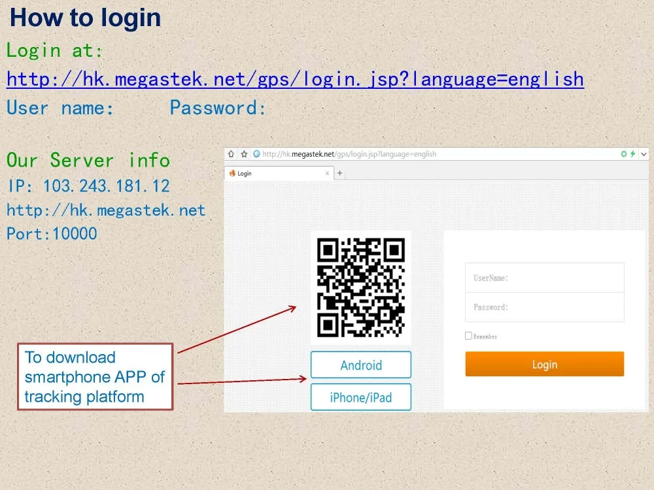Open the address bar dropdown arrow
The image size is (654, 490).
click(644, 154)
